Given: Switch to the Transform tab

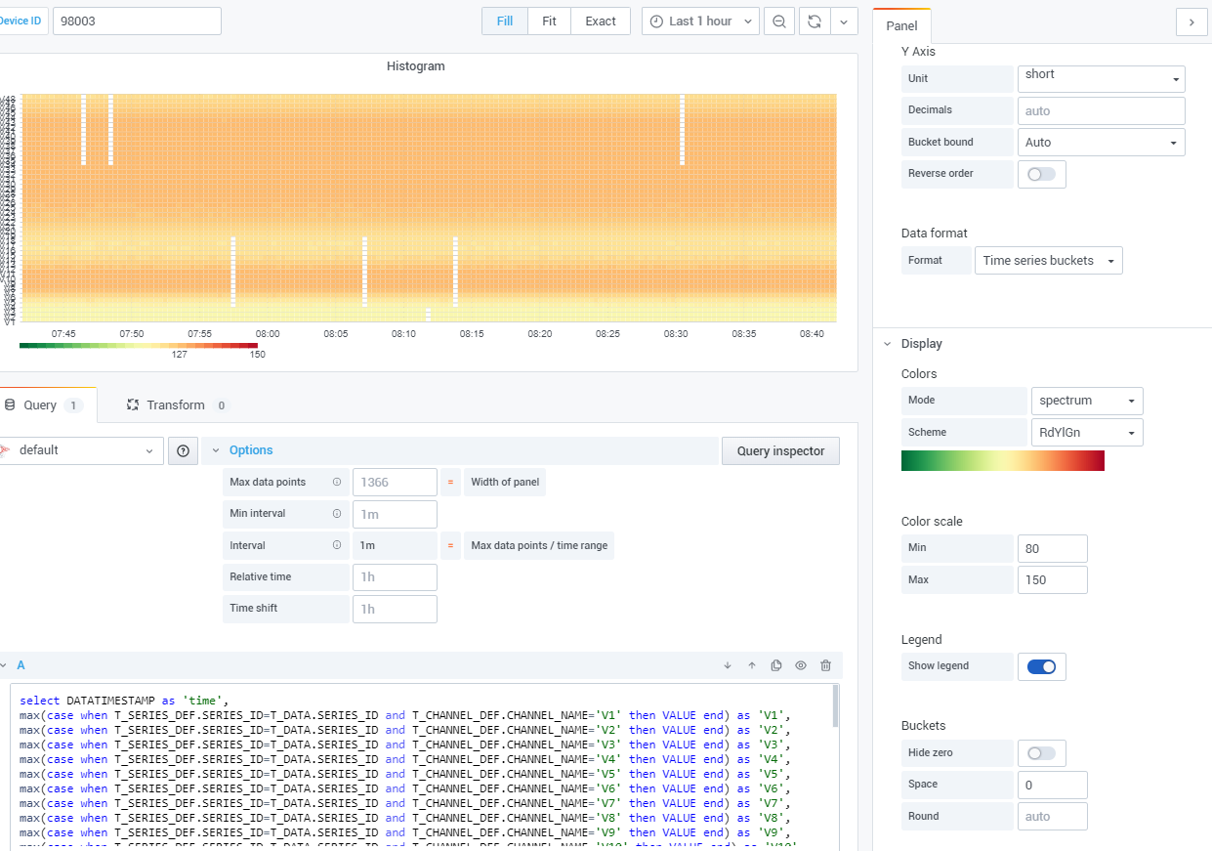Looking at the screenshot, I should coord(176,404).
